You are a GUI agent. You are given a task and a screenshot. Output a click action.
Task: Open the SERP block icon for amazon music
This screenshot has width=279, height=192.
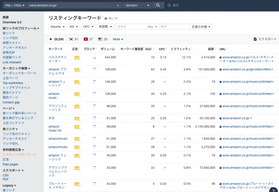pos(94,93)
